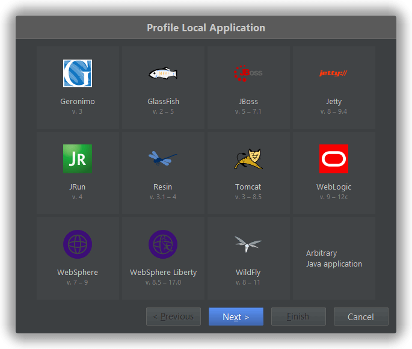412x349 pixels.
Task: Click the Next button
Action: click(x=236, y=317)
